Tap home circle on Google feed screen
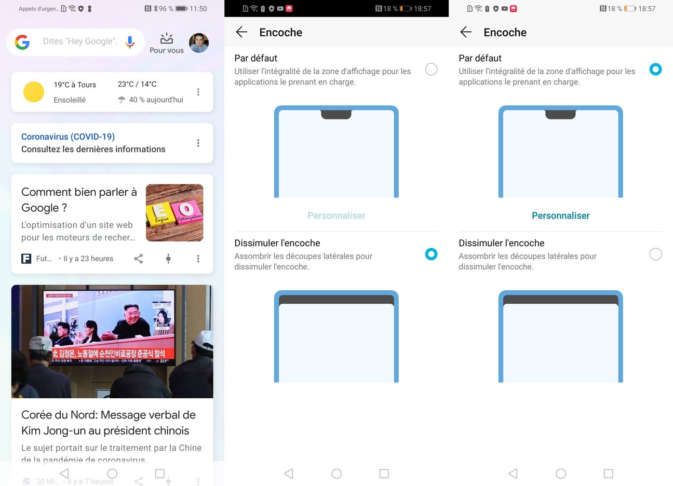Screen dimensions: 673x486 coord(112,474)
